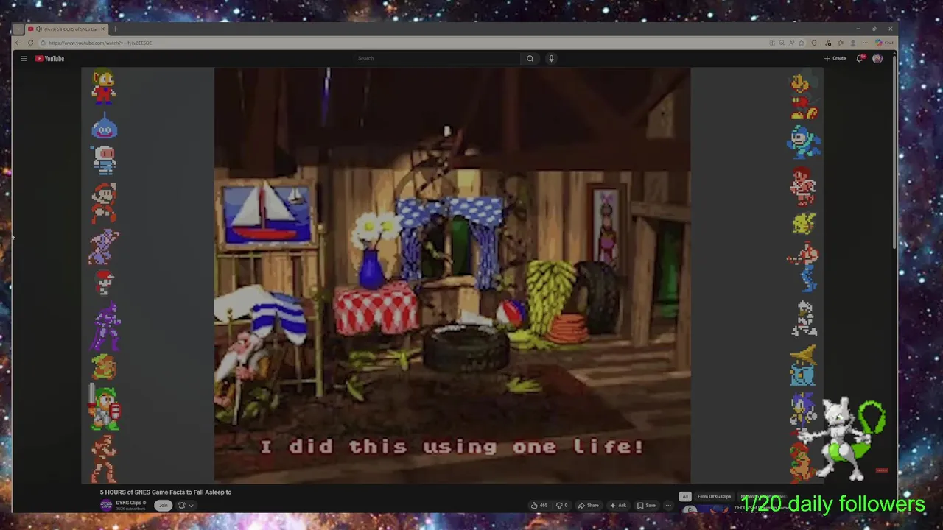Open the media control toolbar icon
943x530 pixels.
point(828,43)
